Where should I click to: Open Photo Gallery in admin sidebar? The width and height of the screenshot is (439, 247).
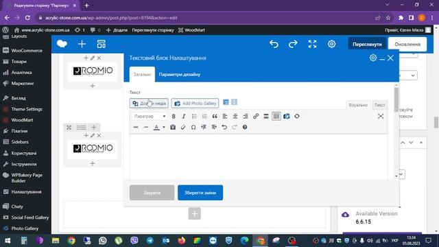tap(25, 228)
